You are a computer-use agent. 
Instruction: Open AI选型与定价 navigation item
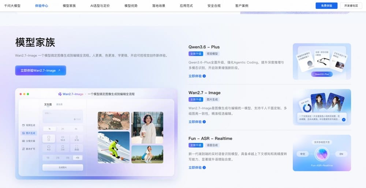click(x=100, y=5)
